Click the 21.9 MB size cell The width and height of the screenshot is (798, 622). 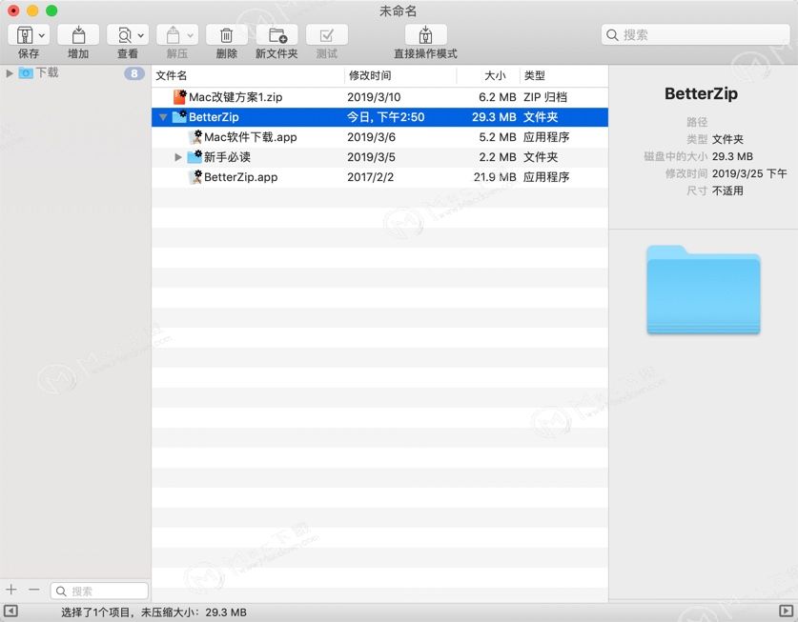tap(495, 177)
